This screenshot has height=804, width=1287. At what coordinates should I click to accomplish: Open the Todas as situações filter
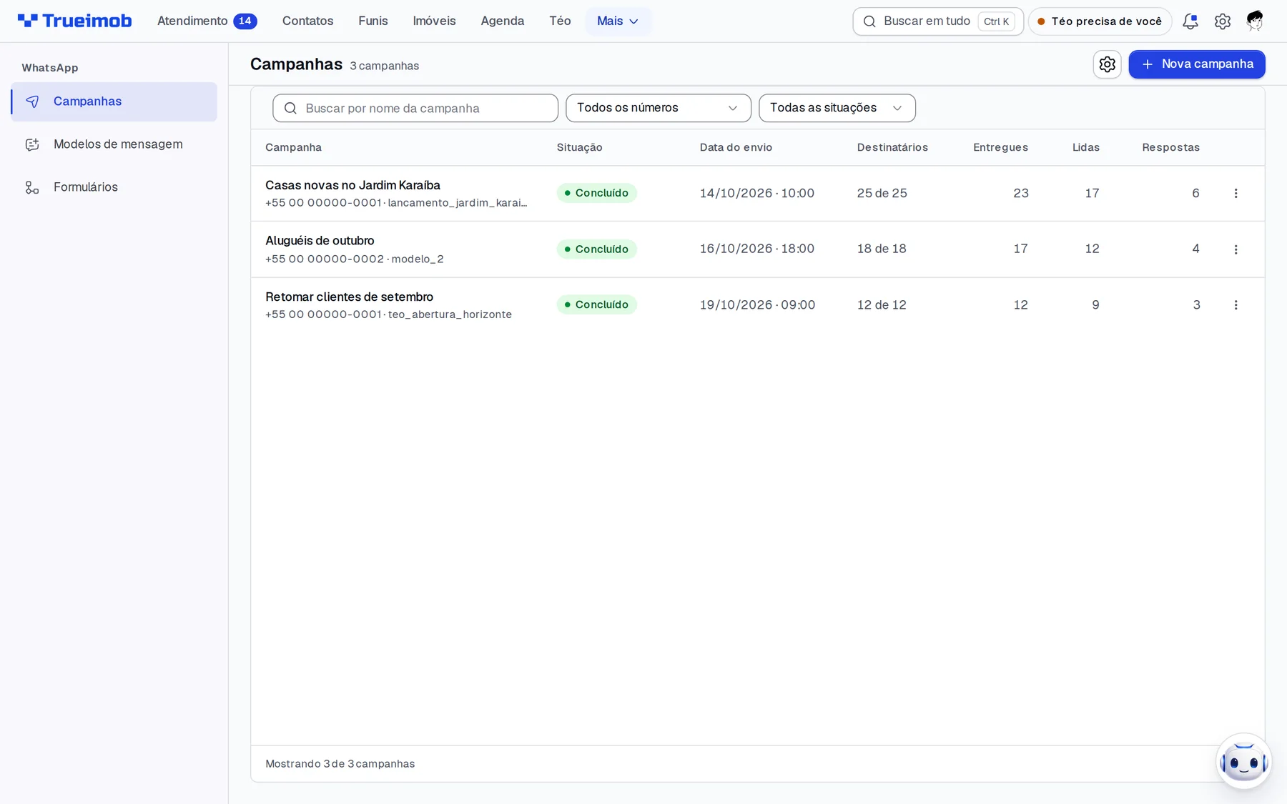tap(837, 108)
